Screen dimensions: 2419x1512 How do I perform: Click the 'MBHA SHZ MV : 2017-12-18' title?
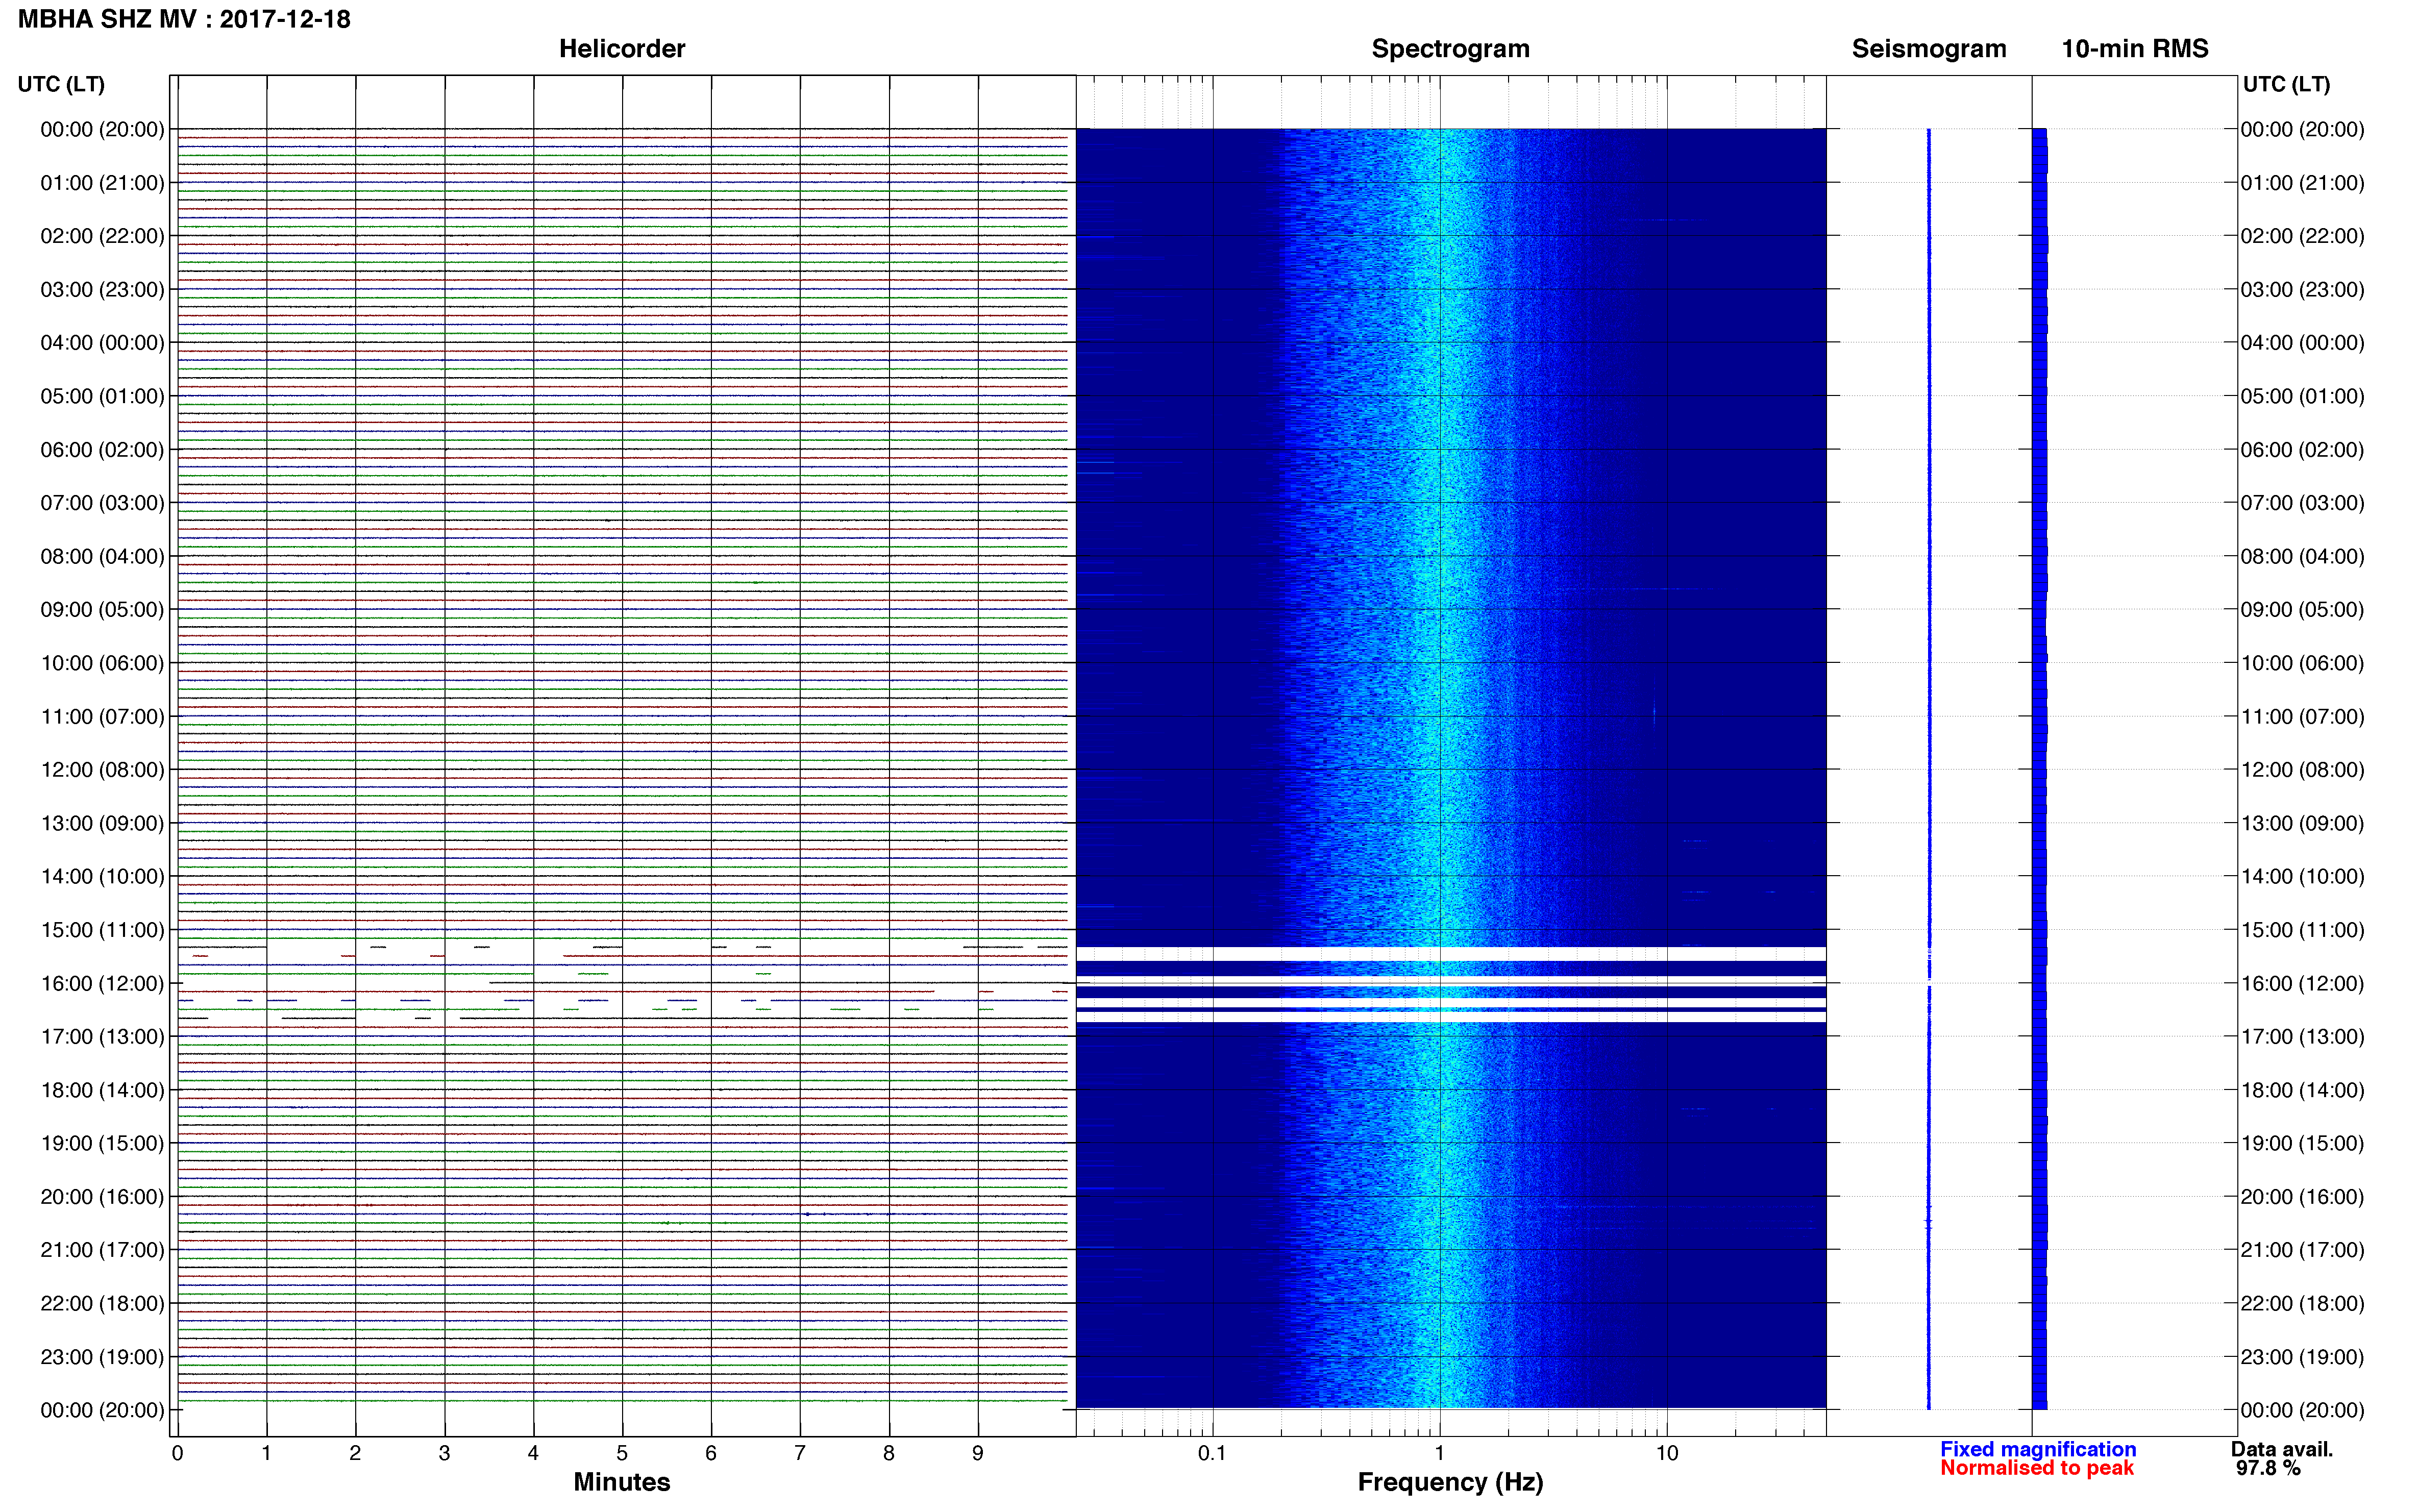[184, 19]
